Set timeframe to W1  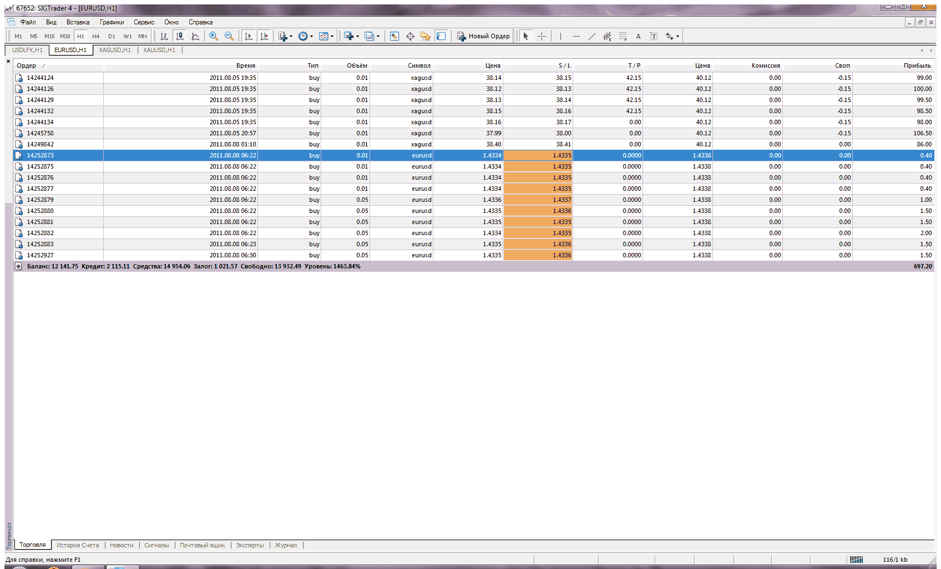pos(127,36)
